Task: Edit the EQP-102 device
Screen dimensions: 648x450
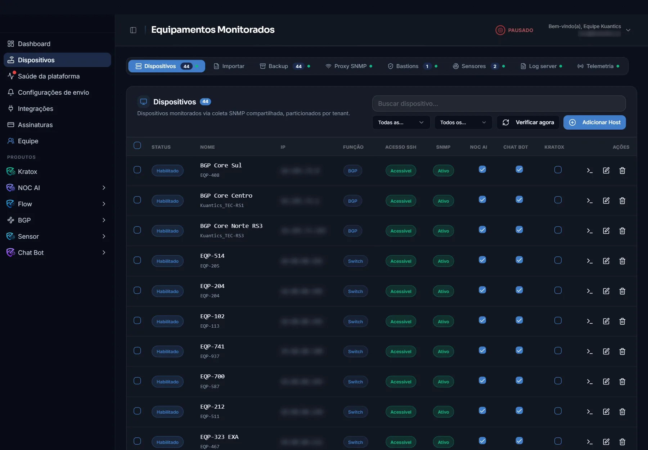Action: (606, 321)
